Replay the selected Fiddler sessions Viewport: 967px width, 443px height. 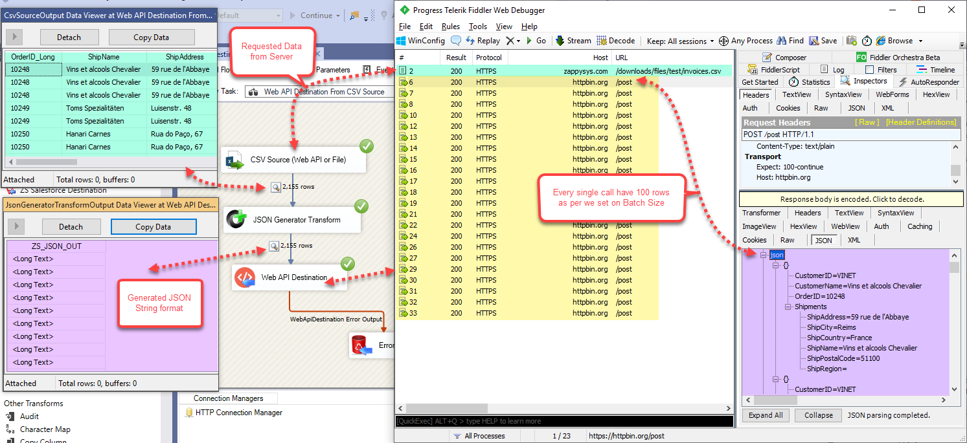(x=482, y=41)
